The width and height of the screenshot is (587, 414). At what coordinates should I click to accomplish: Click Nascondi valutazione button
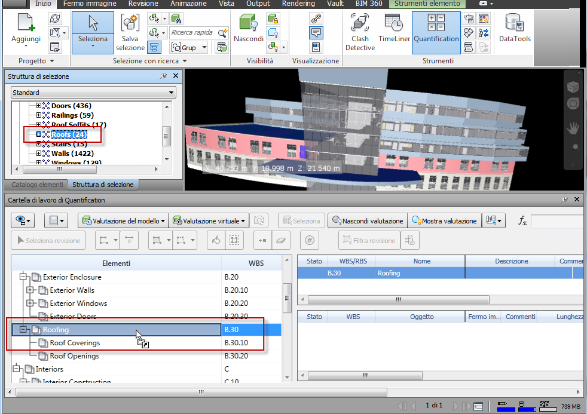368,220
